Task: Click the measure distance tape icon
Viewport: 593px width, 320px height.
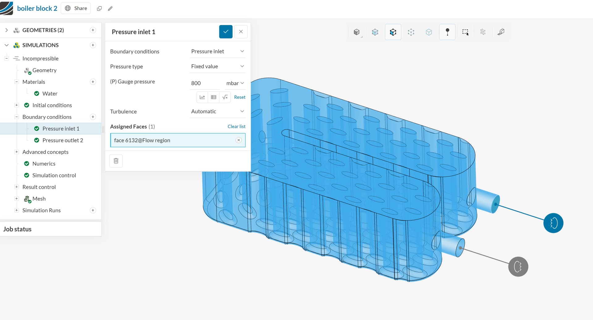Action: coord(501,32)
